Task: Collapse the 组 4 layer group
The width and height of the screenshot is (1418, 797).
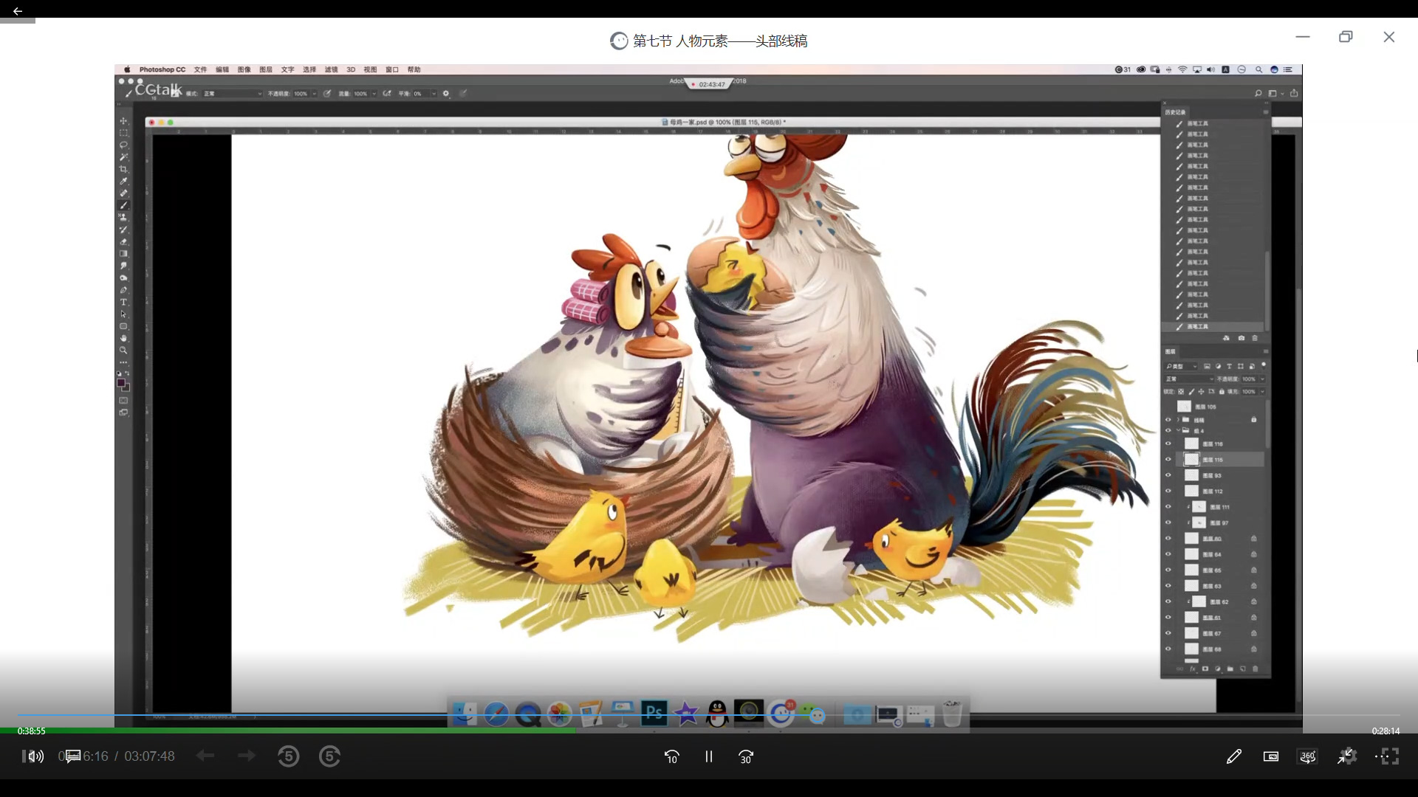Action: tap(1178, 430)
